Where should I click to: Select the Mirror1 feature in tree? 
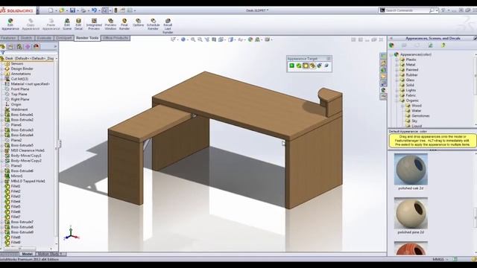(16, 176)
